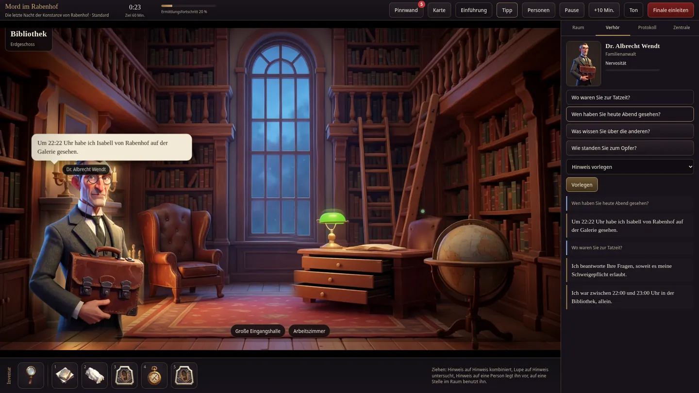Click the Ermittlungsfortschritt progress bar
Screen dimensions: 699x393
(x=188, y=6)
